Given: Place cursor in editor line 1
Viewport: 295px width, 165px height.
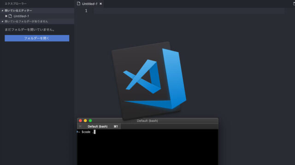Looking at the screenshot, I should [189, 11].
